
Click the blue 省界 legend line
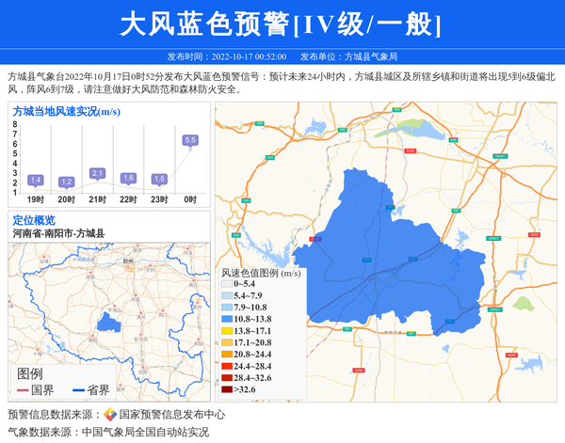tap(78, 390)
